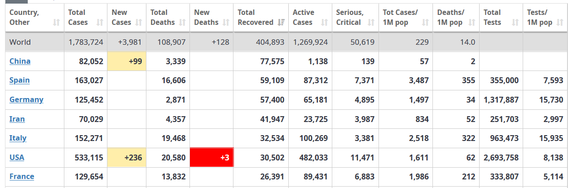This screenshot has height=188, width=568.
Task: Select USA's yellow +236 new cases cell
Action: [127, 157]
